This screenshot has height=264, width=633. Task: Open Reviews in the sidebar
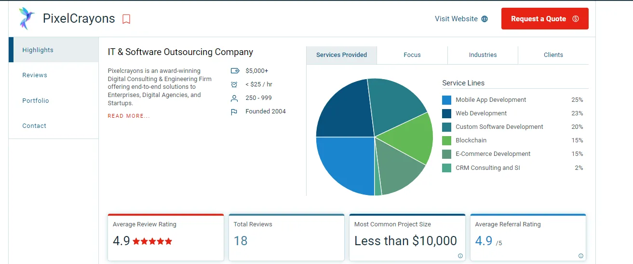click(x=54, y=75)
